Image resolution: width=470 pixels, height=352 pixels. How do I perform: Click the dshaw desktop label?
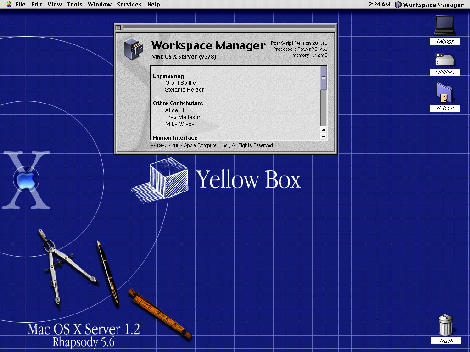[x=445, y=108]
